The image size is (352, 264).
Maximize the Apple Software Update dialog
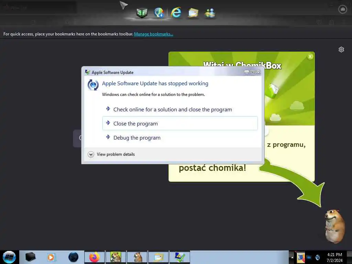pyautogui.click(x=252, y=72)
